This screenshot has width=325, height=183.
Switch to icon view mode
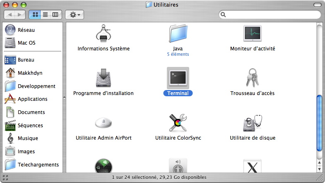point(35,14)
